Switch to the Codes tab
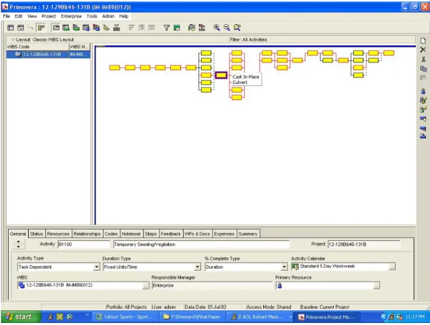430x325 pixels. point(111,234)
